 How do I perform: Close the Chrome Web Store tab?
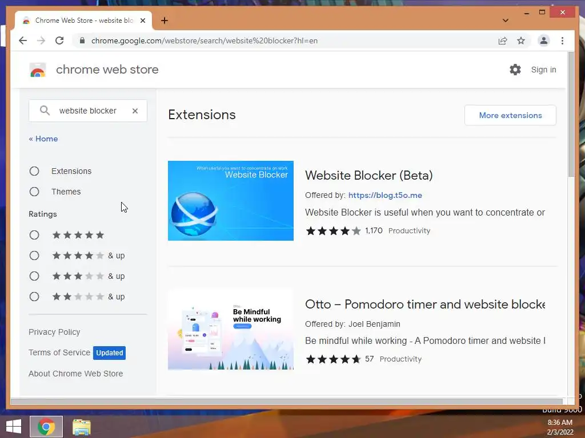coord(142,21)
